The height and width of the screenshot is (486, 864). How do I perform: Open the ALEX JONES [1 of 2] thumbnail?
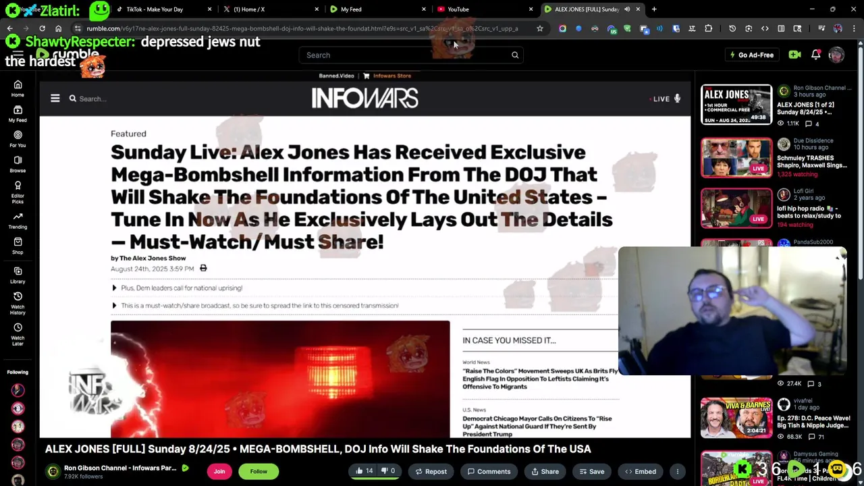pyautogui.click(x=736, y=105)
